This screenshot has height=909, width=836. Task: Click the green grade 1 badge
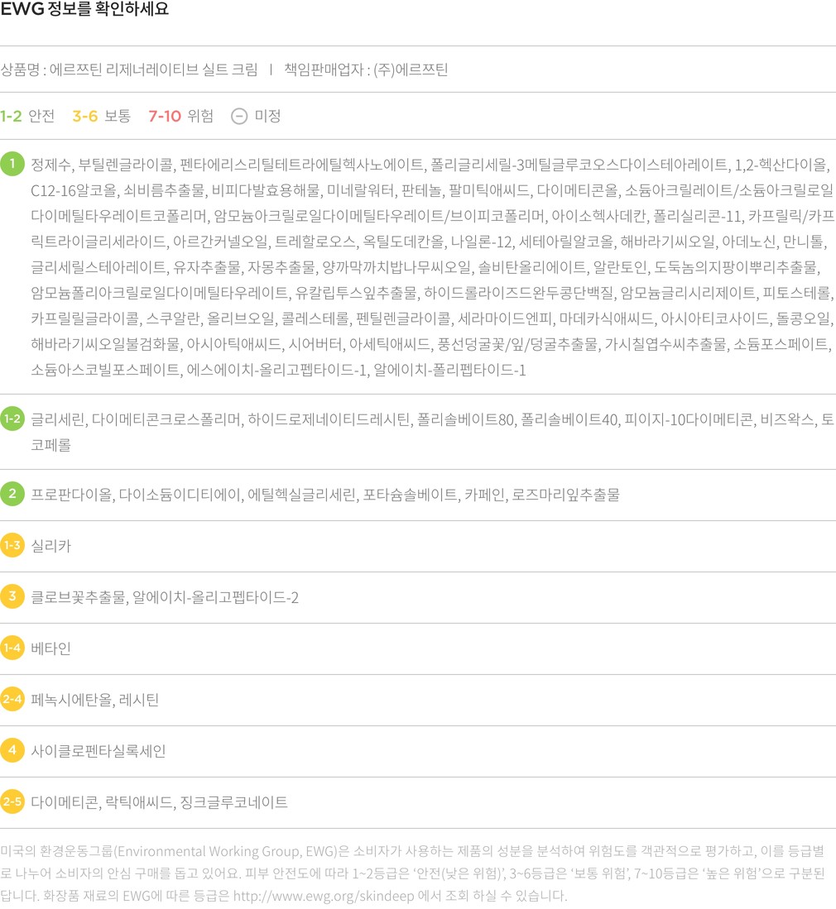[12, 164]
